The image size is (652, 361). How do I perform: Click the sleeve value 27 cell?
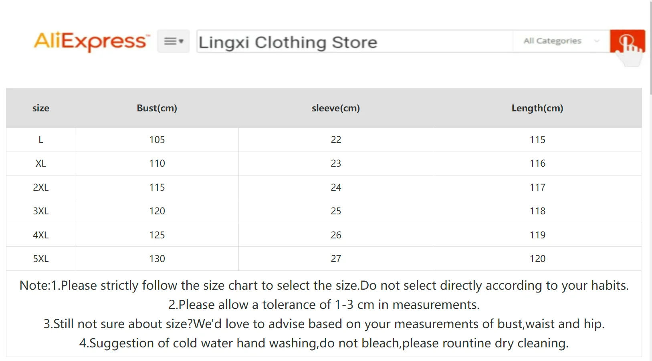pyautogui.click(x=336, y=259)
